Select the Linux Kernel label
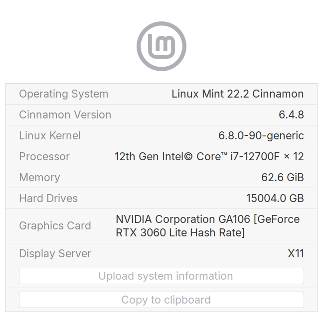Image resolution: width=335 pixels, height=318 pixels. click(x=50, y=135)
